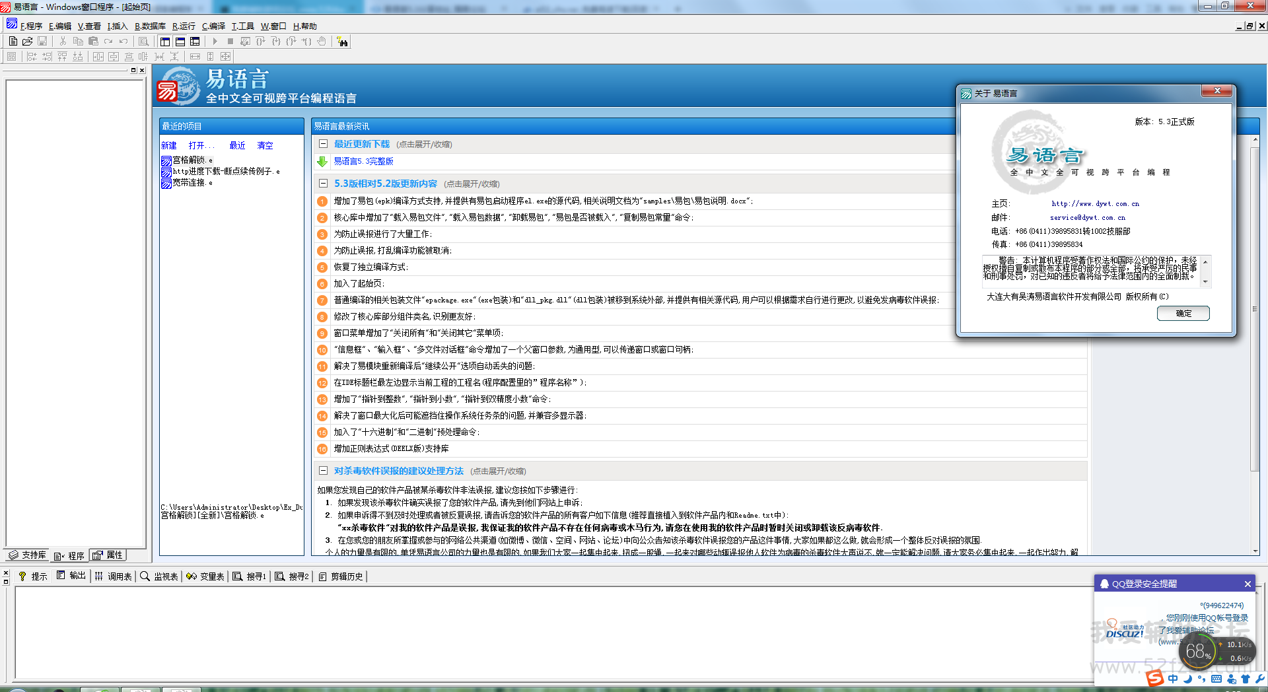Close the QQ登录安全提醒 popup
This screenshot has height=692, width=1268.
point(1248,584)
